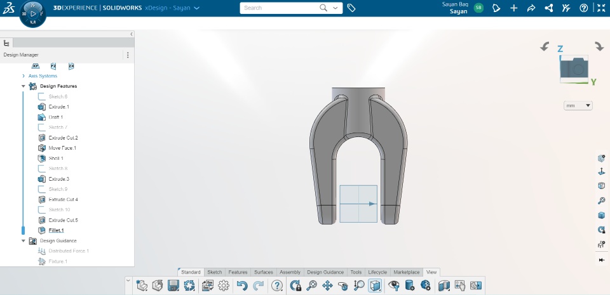This screenshot has width=610, height=295.
Task: Select Move Face.1 feature
Action: coord(62,148)
